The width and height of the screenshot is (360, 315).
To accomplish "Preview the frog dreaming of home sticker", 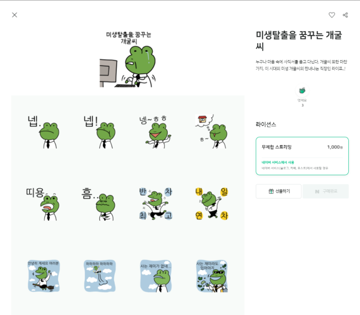I will coord(212,132).
